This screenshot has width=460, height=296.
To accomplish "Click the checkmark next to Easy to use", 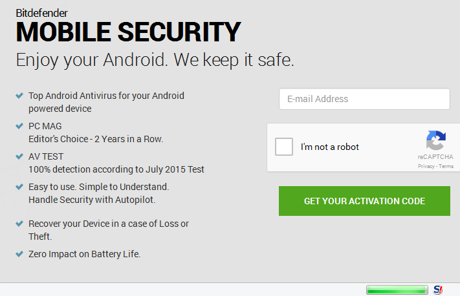I will coord(20,187).
